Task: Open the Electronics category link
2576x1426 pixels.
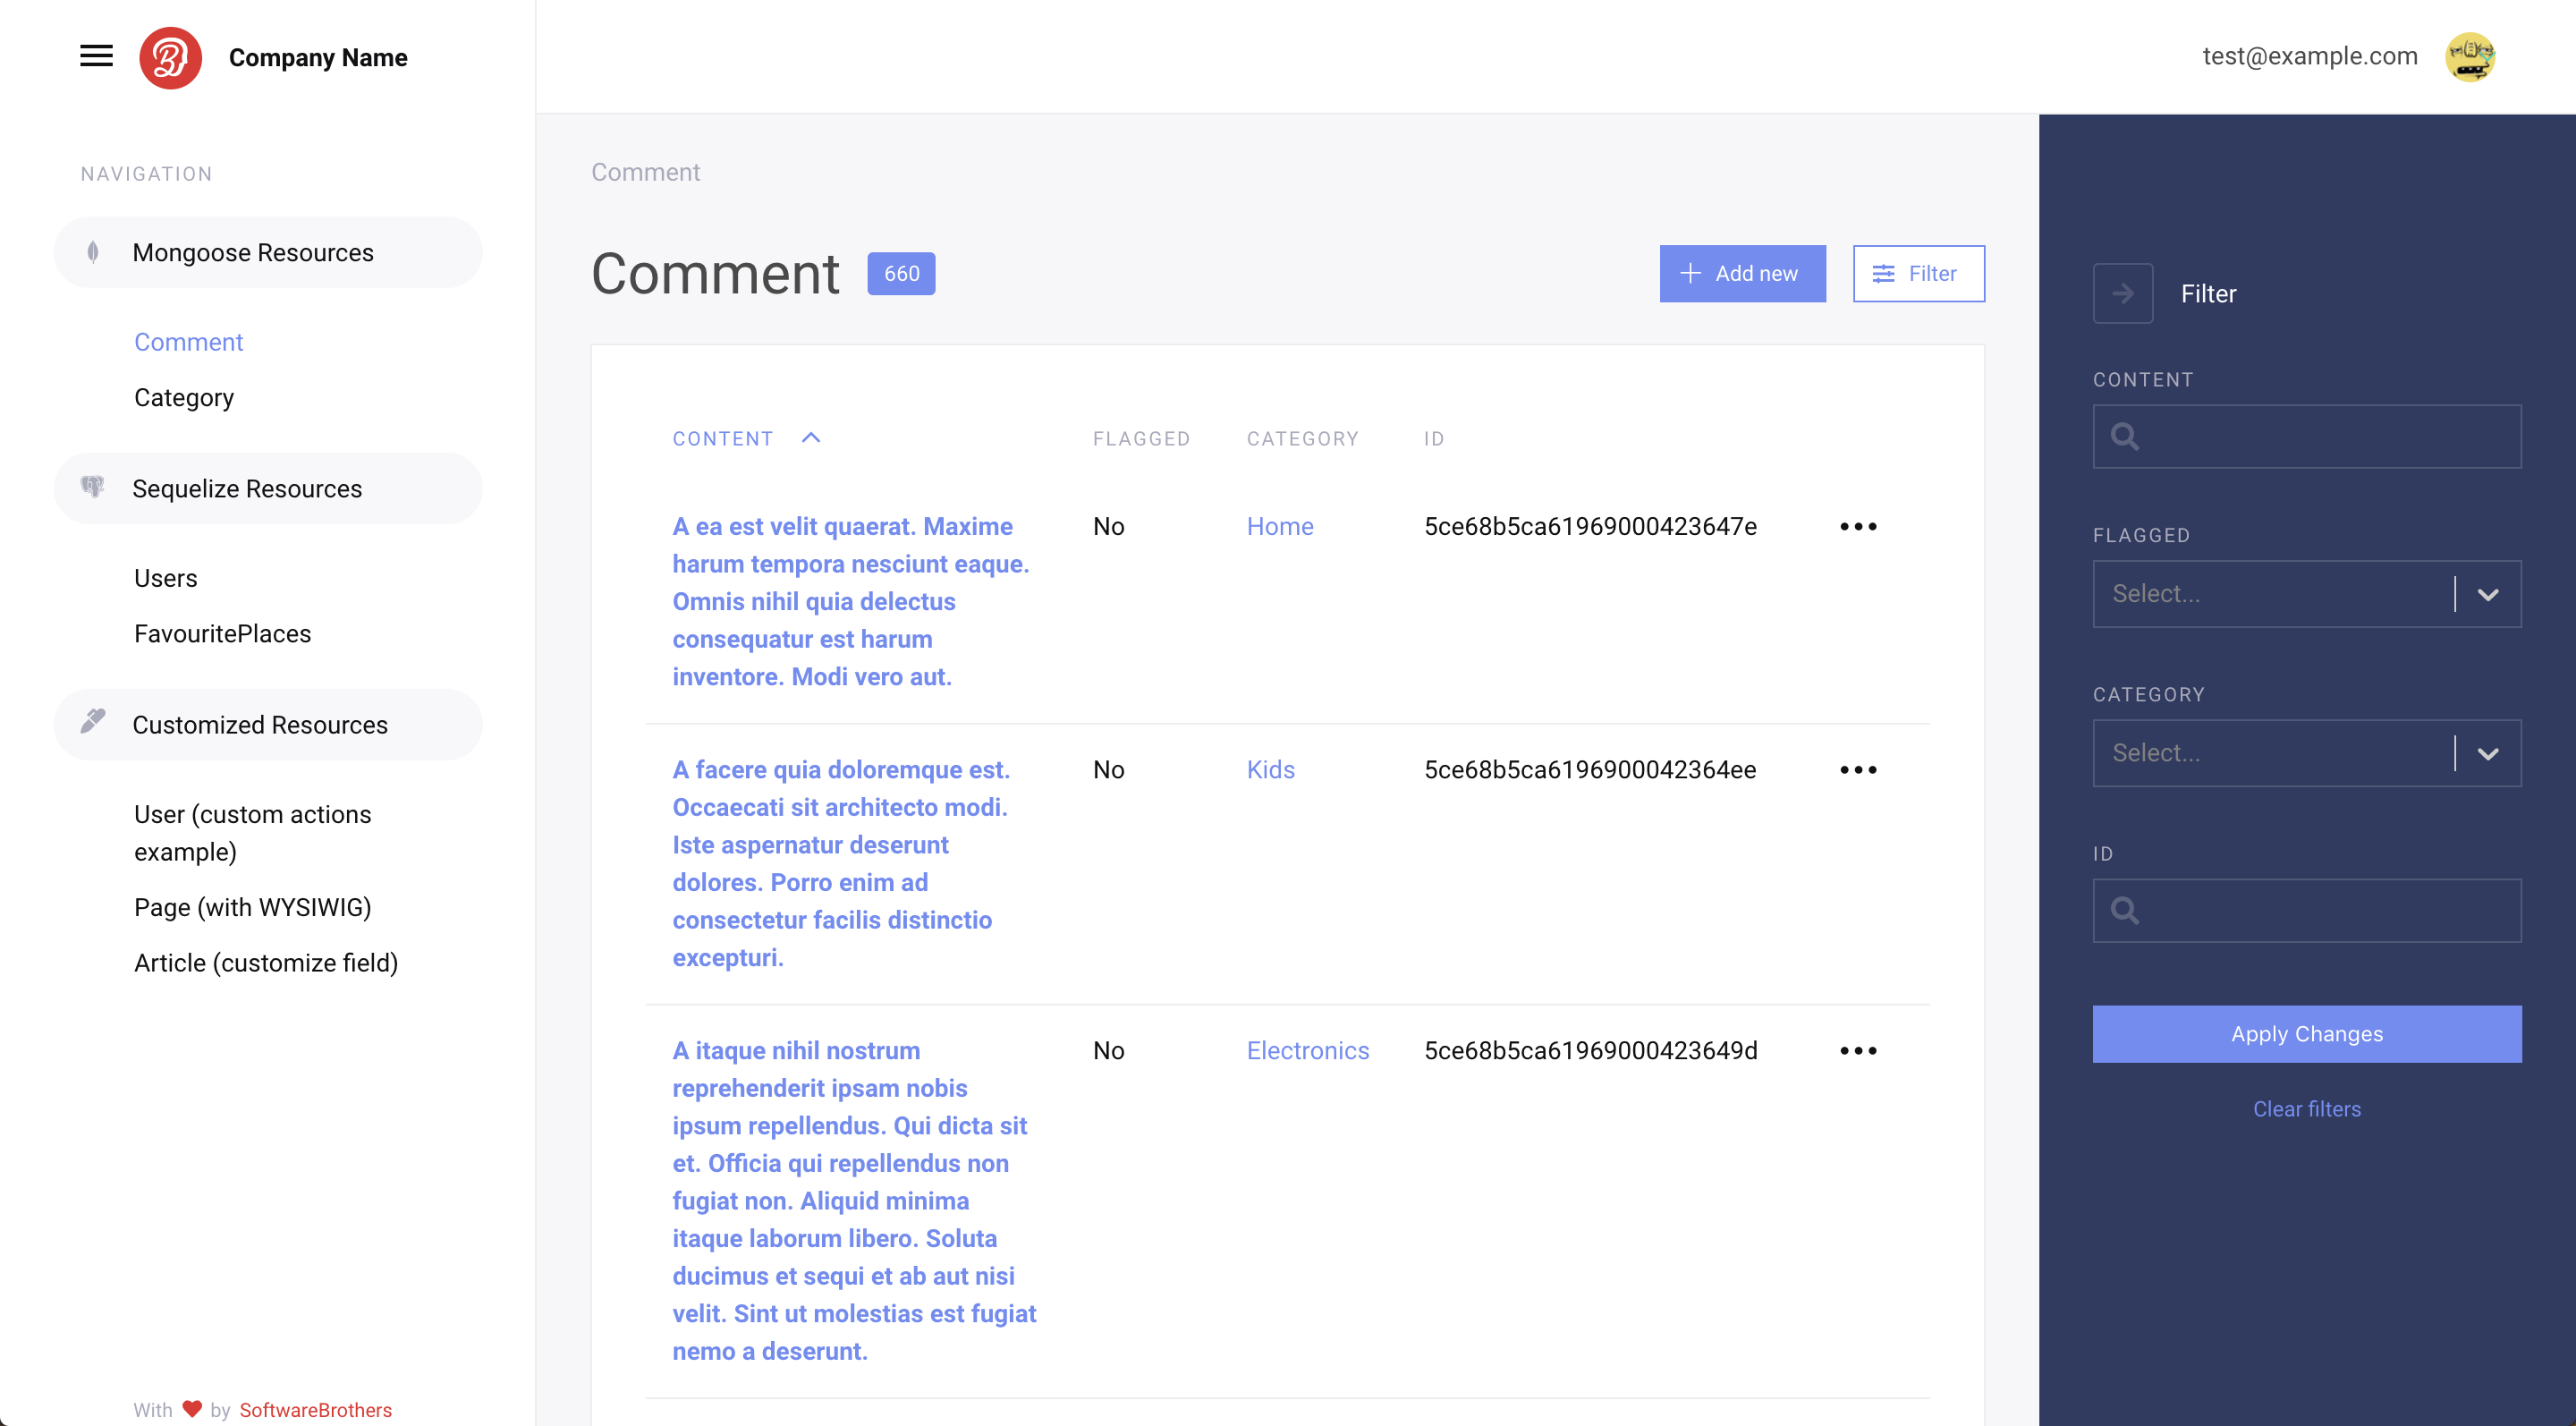Action: (1307, 1051)
